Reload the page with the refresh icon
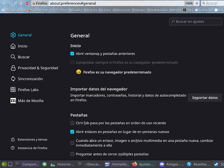This screenshot has height=168, width=224. click(15, 3)
